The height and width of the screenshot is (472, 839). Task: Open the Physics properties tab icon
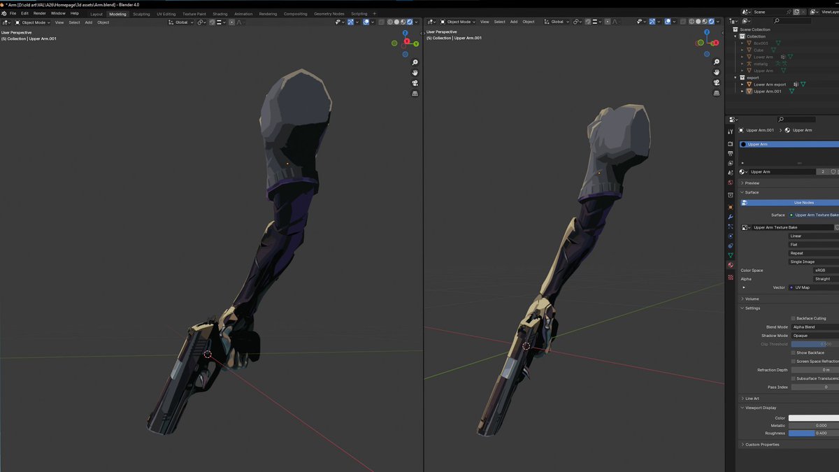(x=731, y=236)
